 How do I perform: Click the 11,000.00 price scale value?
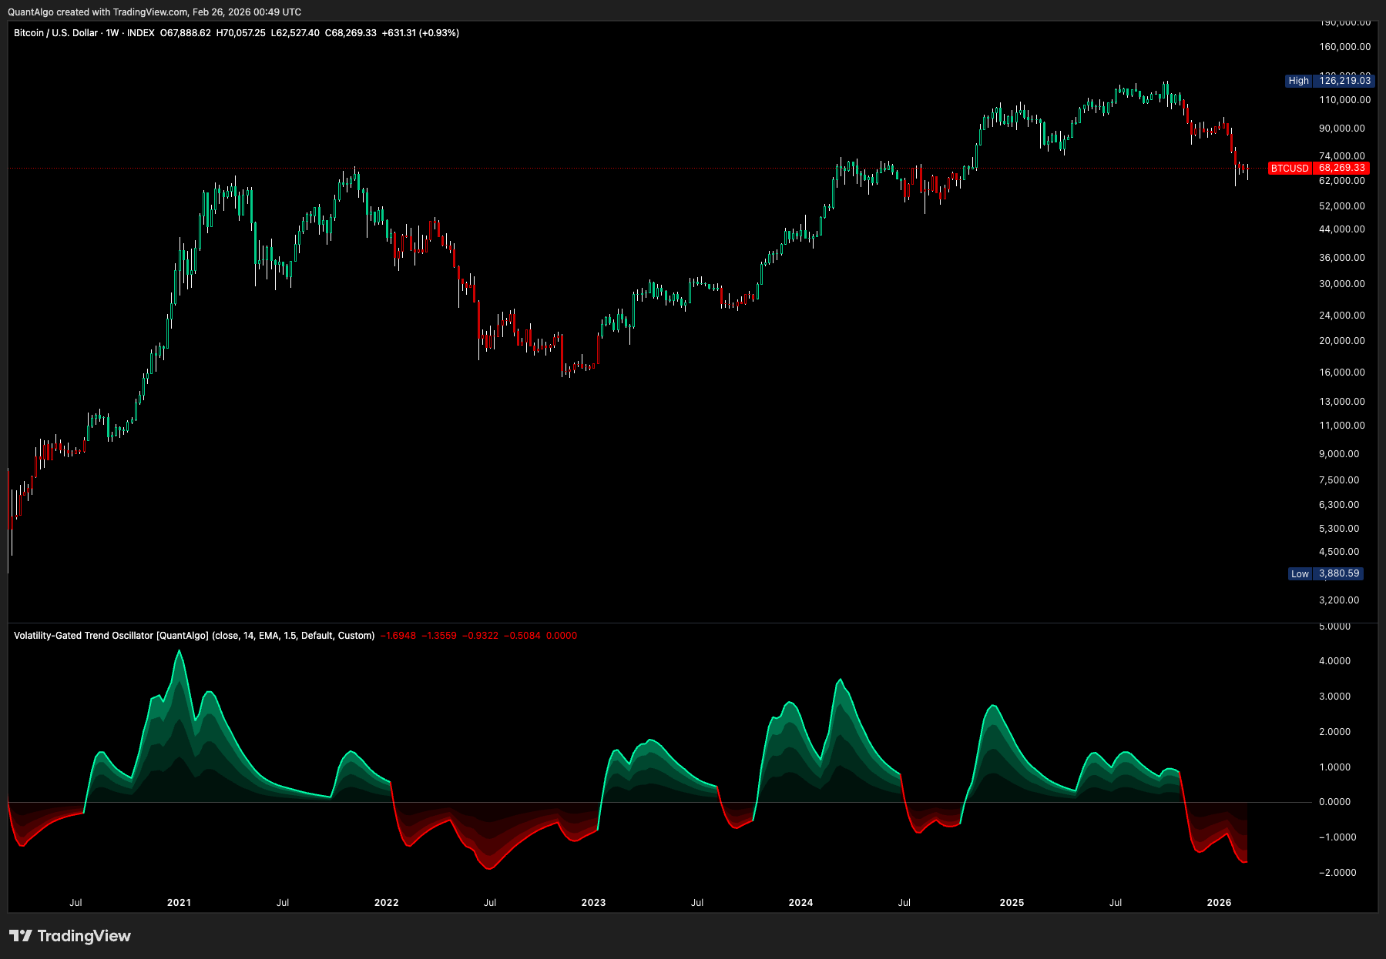[x=1342, y=426]
